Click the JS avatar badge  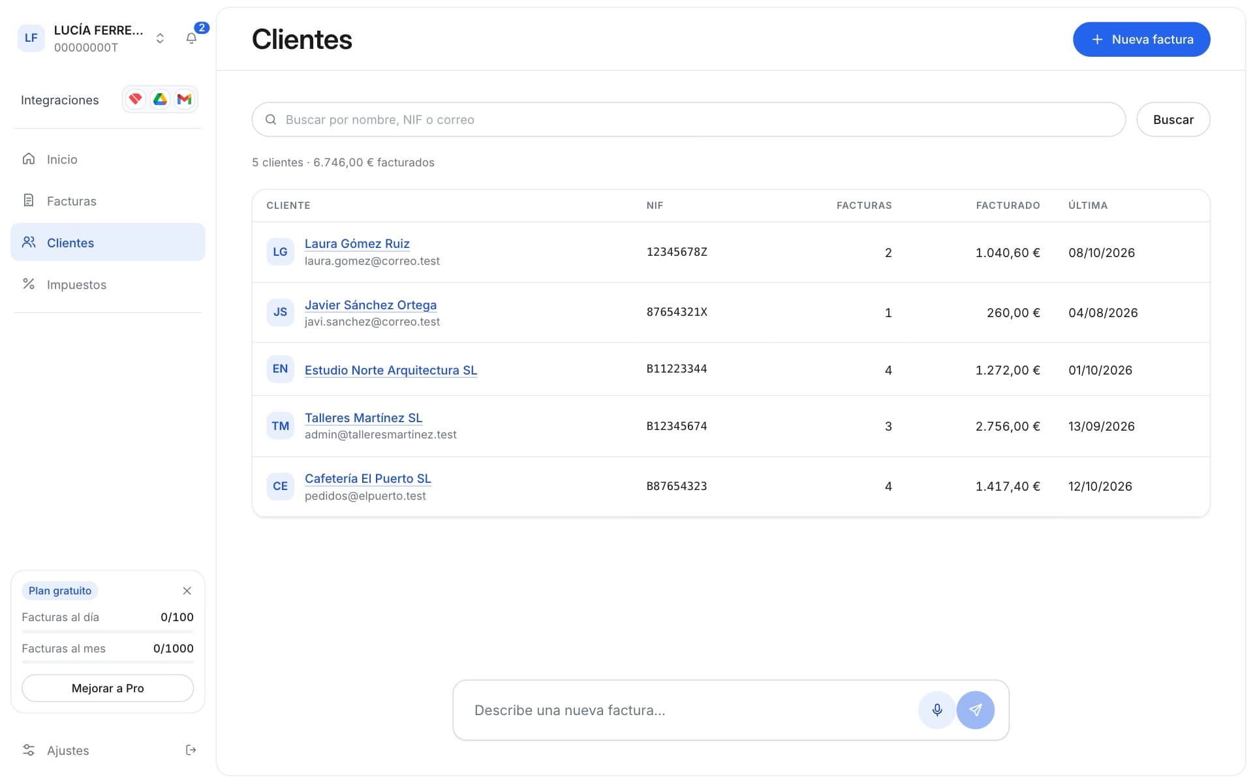[280, 312]
